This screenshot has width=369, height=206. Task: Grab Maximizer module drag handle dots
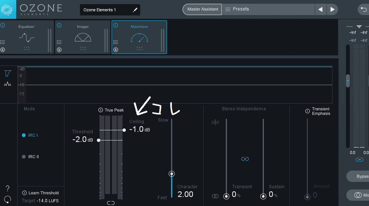[x=139, y=48]
